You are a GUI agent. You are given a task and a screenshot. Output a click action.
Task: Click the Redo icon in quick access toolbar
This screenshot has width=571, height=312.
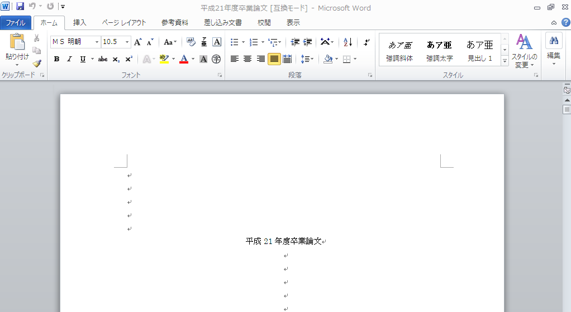tap(50, 6)
